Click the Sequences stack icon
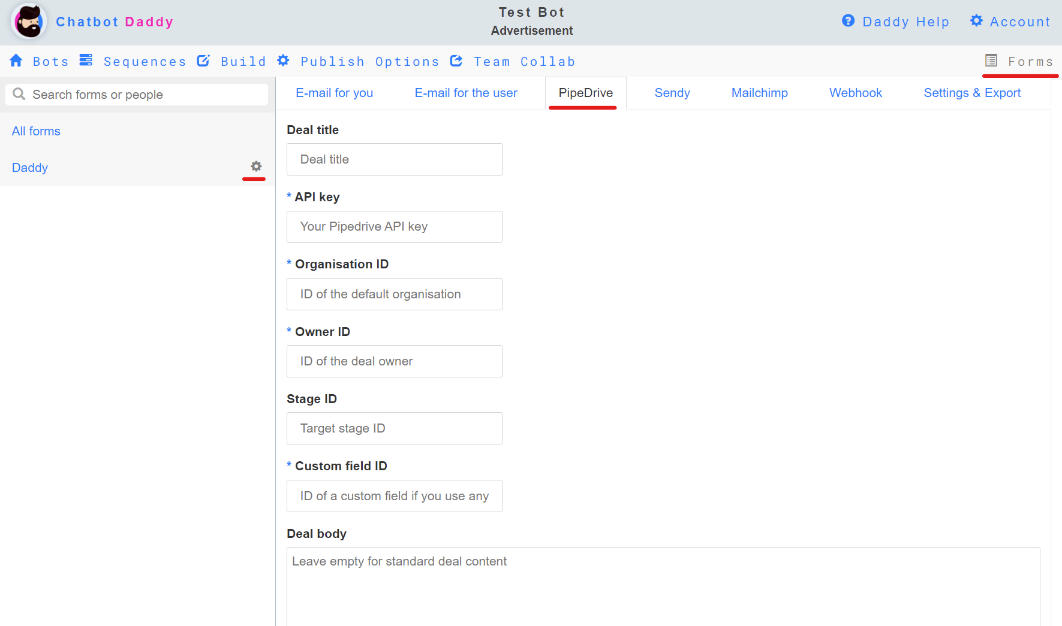 tap(86, 61)
